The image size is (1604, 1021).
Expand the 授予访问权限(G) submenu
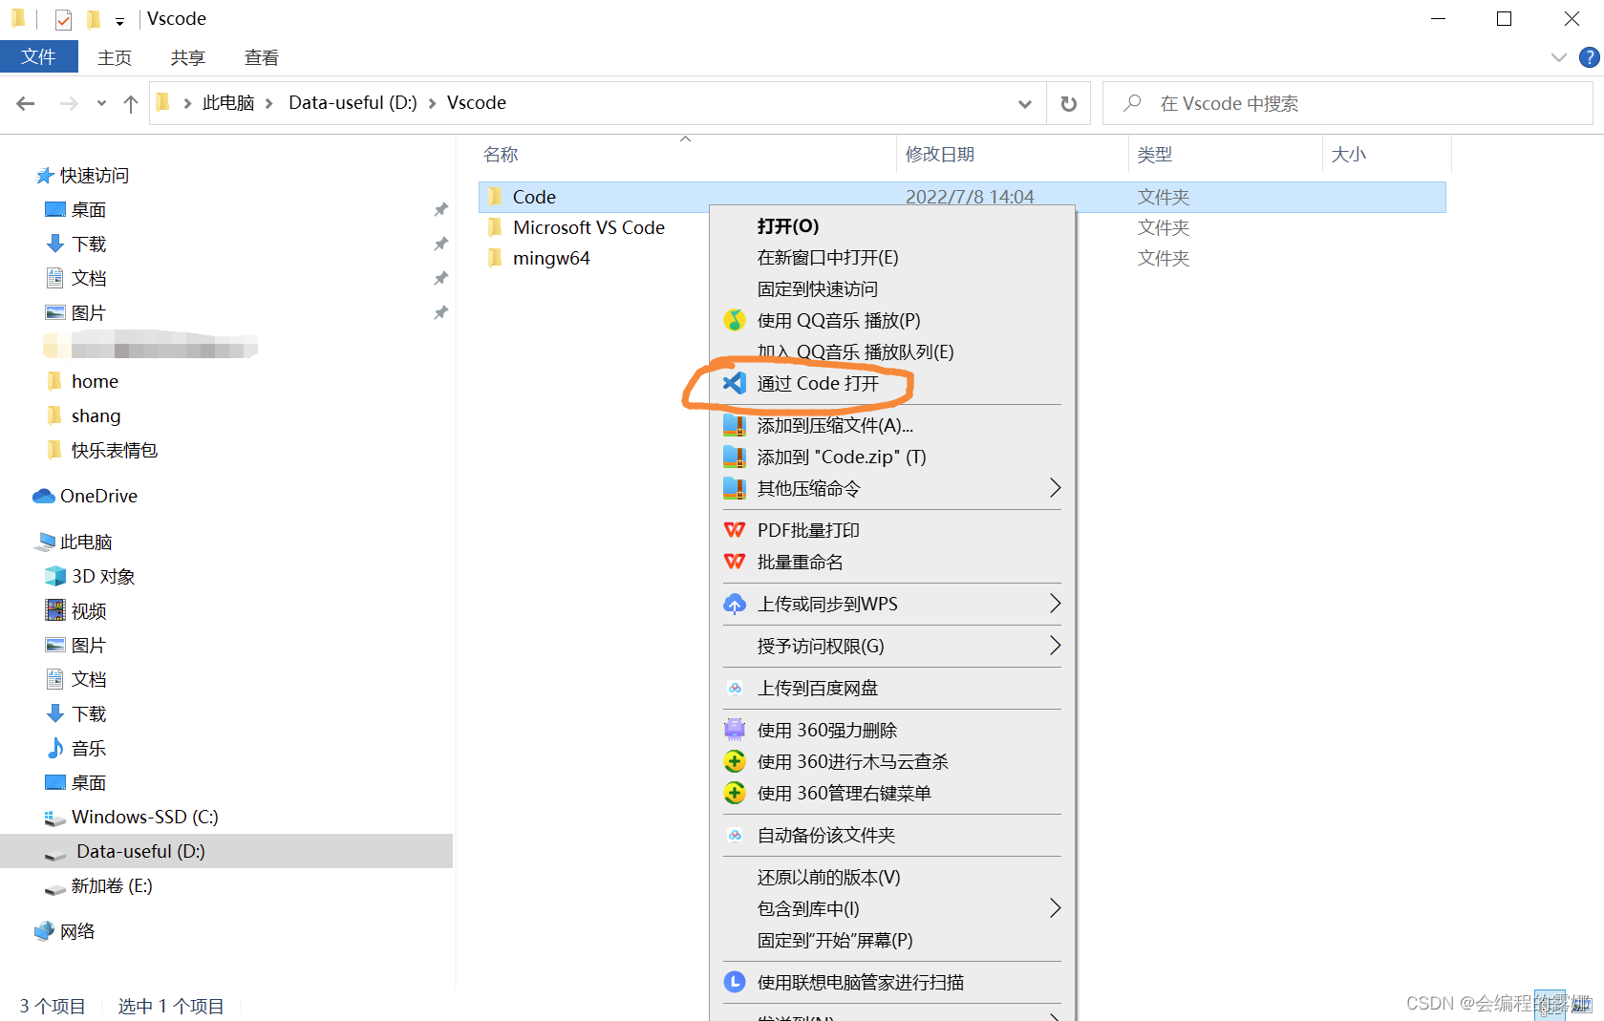[1055, 646]
